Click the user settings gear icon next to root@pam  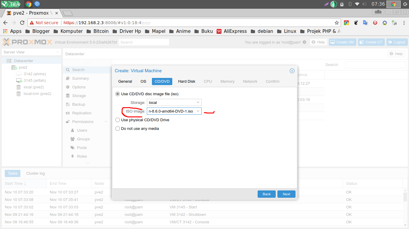[304, 42]
